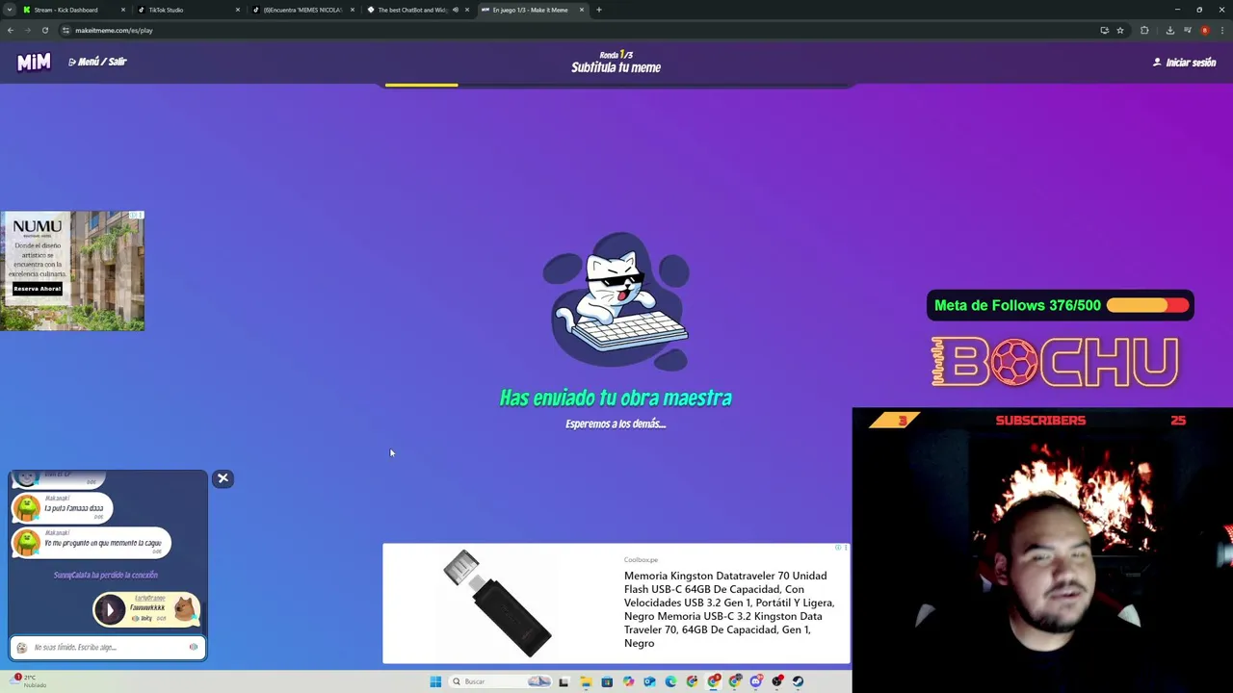Click the address bar URL
The height and width of the screenshot is (693, 1233).
[x=114, y=30]
